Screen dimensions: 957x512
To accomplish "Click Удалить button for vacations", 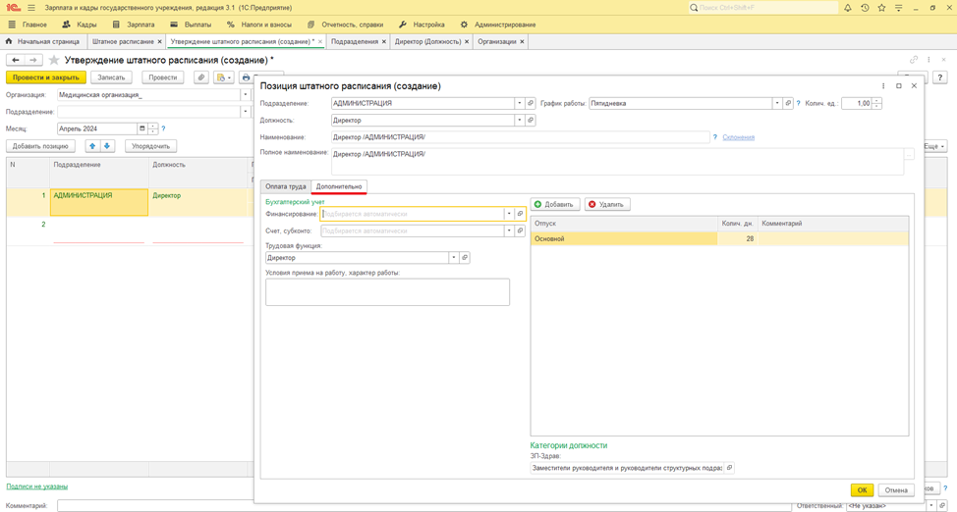I will click(x=607, y=204).
